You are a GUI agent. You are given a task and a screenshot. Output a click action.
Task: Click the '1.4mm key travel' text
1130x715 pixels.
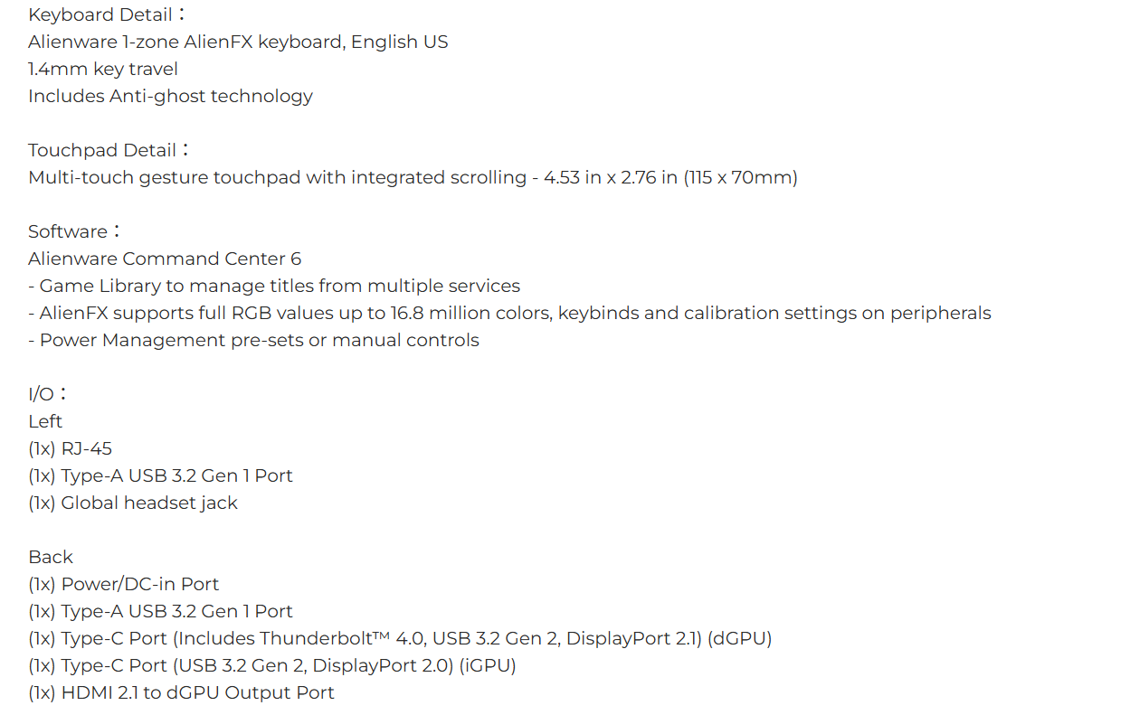click(103, 70)
